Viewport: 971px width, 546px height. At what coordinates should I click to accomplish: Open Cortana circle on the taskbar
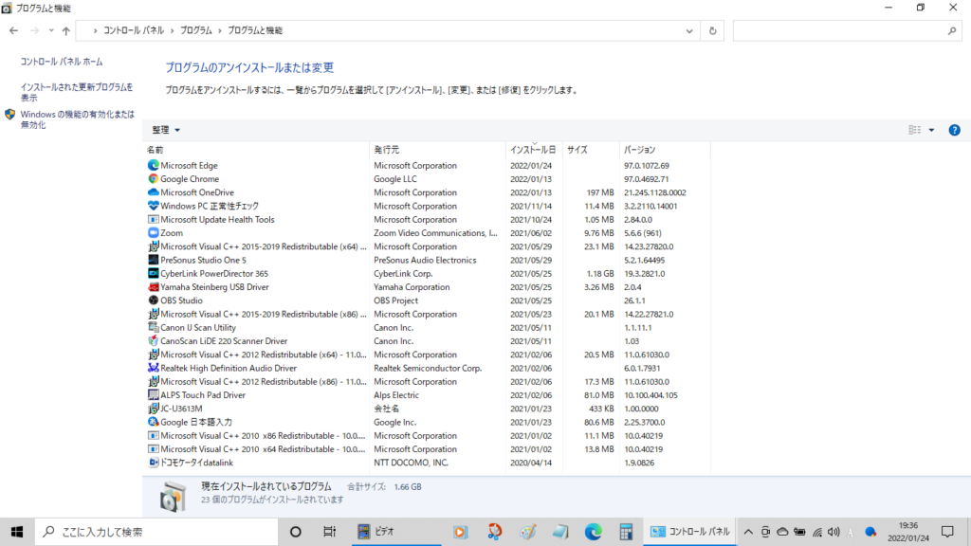pyautogui.click(x=296, y=532)
